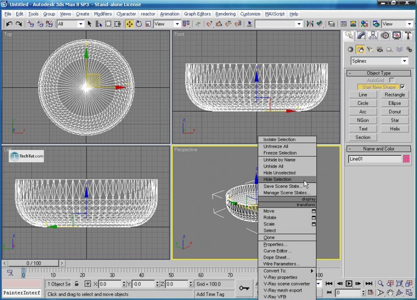Screen dimensions: 417x300
Task: Open the Display panel tab
Action: point(396,36)
